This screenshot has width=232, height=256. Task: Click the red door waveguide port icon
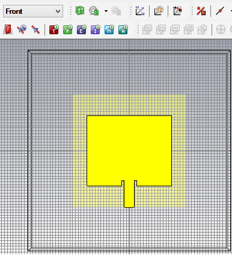8,29
